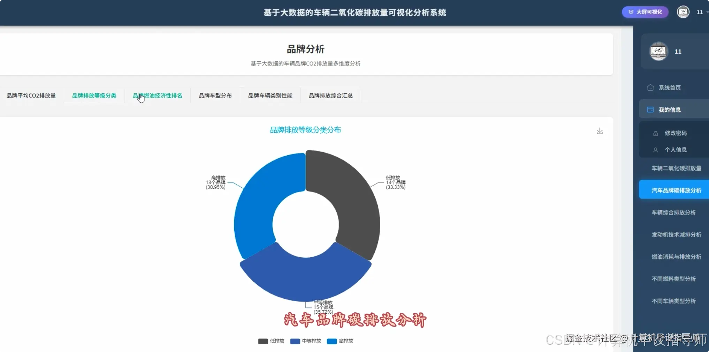Click the home icon beside 系统首页
This screenshot has width=709, height=352.
[x=650, y=87]
